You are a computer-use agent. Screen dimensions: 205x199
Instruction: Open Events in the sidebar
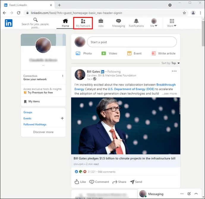(27, 119)
